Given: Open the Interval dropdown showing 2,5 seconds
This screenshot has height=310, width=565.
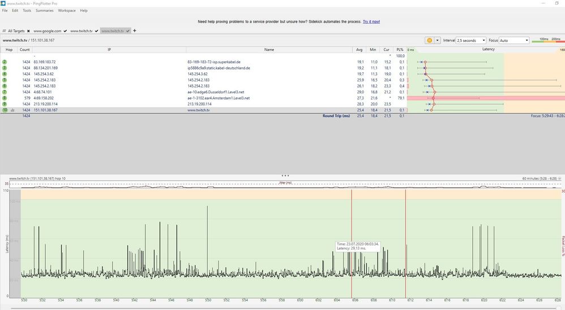Looking at the screenshot, I should pos(471,40).
